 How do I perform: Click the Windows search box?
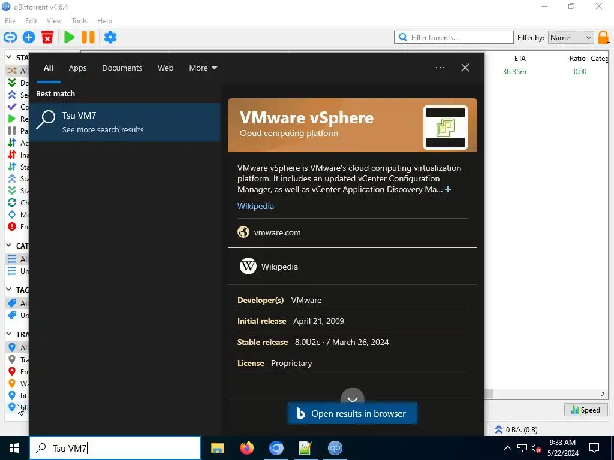115,448
